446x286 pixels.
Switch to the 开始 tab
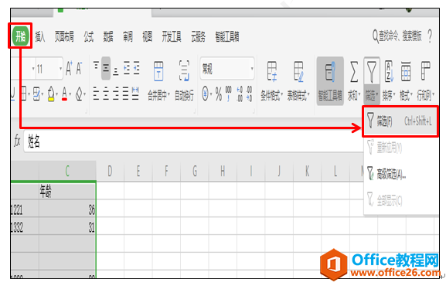(x=20, y=36)
